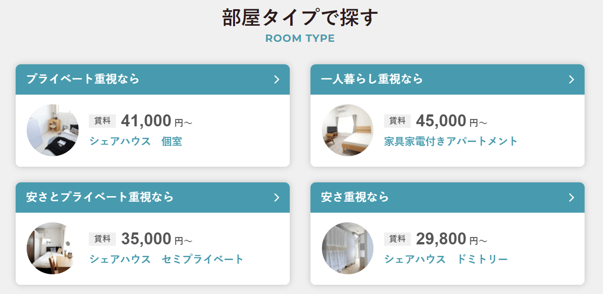This screenshot has height=294, width=603.
Task: Follow the シェアハウス 個室 link
Action: [x=136, y=141]
